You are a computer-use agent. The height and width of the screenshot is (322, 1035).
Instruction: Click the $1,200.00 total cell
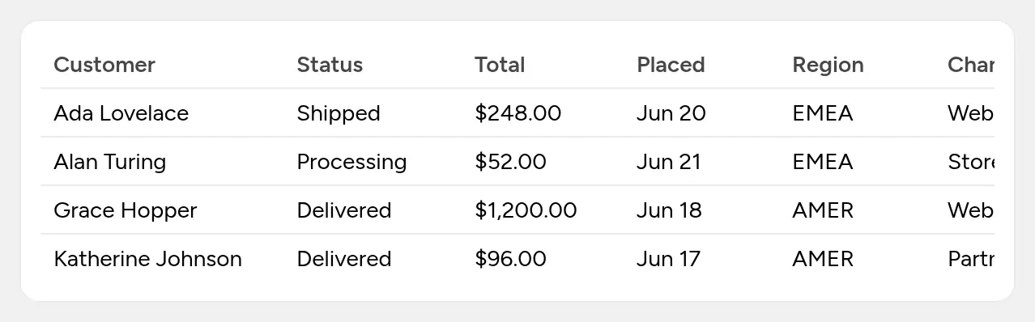click(x=526, y=210)
